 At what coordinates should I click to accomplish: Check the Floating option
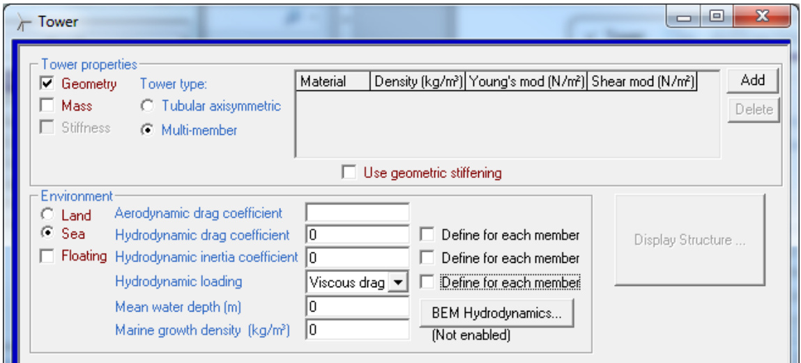coord(48,256)
